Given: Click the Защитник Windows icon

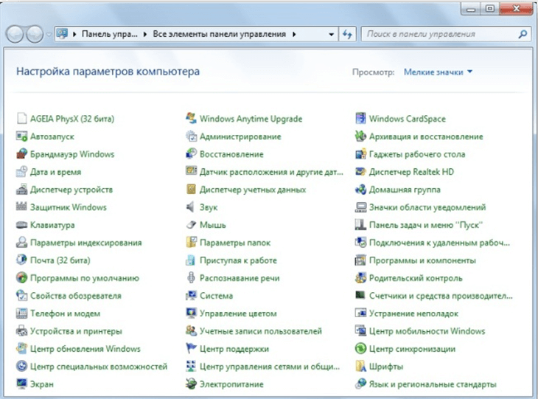Looking at the screenshot, I should click(x=21, y=207).
